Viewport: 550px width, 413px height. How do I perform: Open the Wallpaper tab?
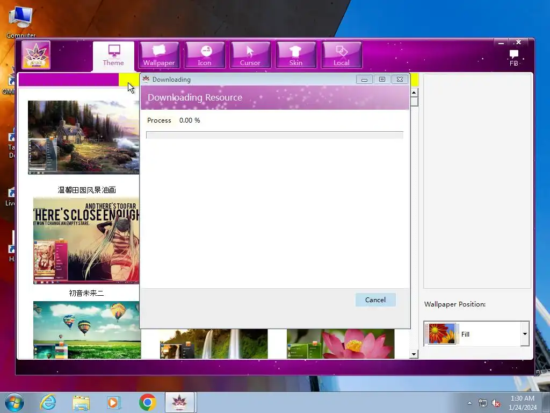159,55
